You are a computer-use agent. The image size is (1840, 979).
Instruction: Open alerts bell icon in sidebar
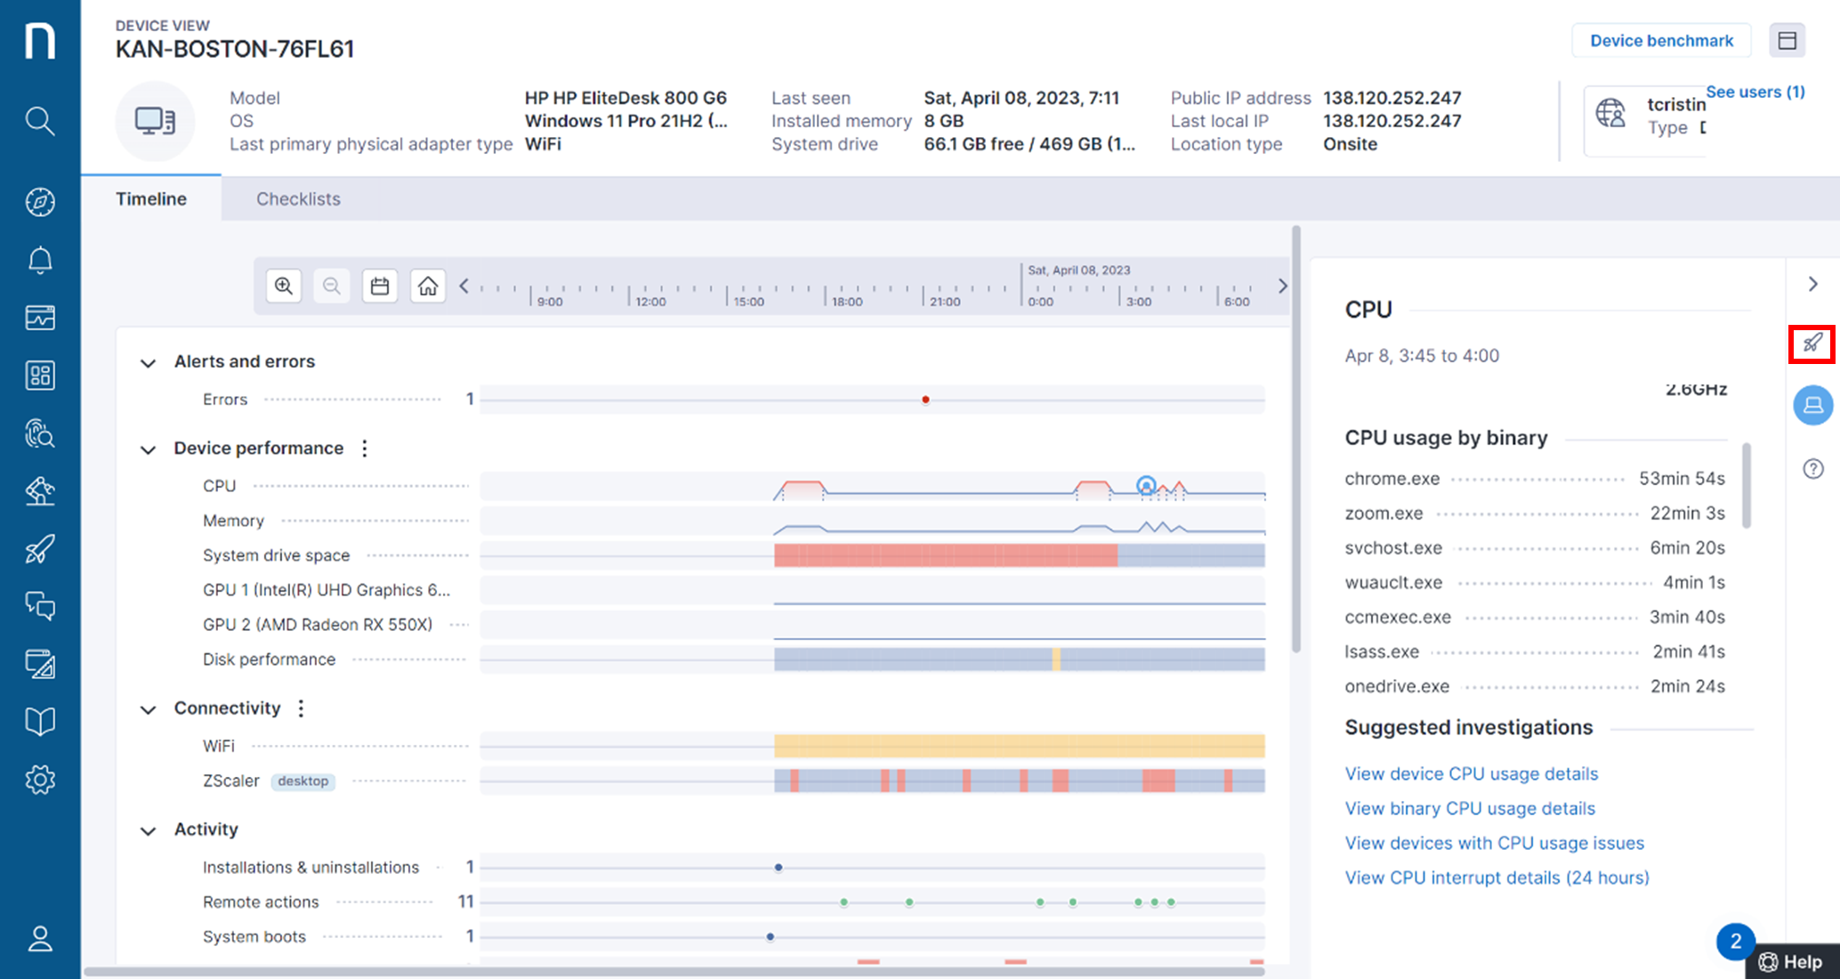[x=40, y=260]
